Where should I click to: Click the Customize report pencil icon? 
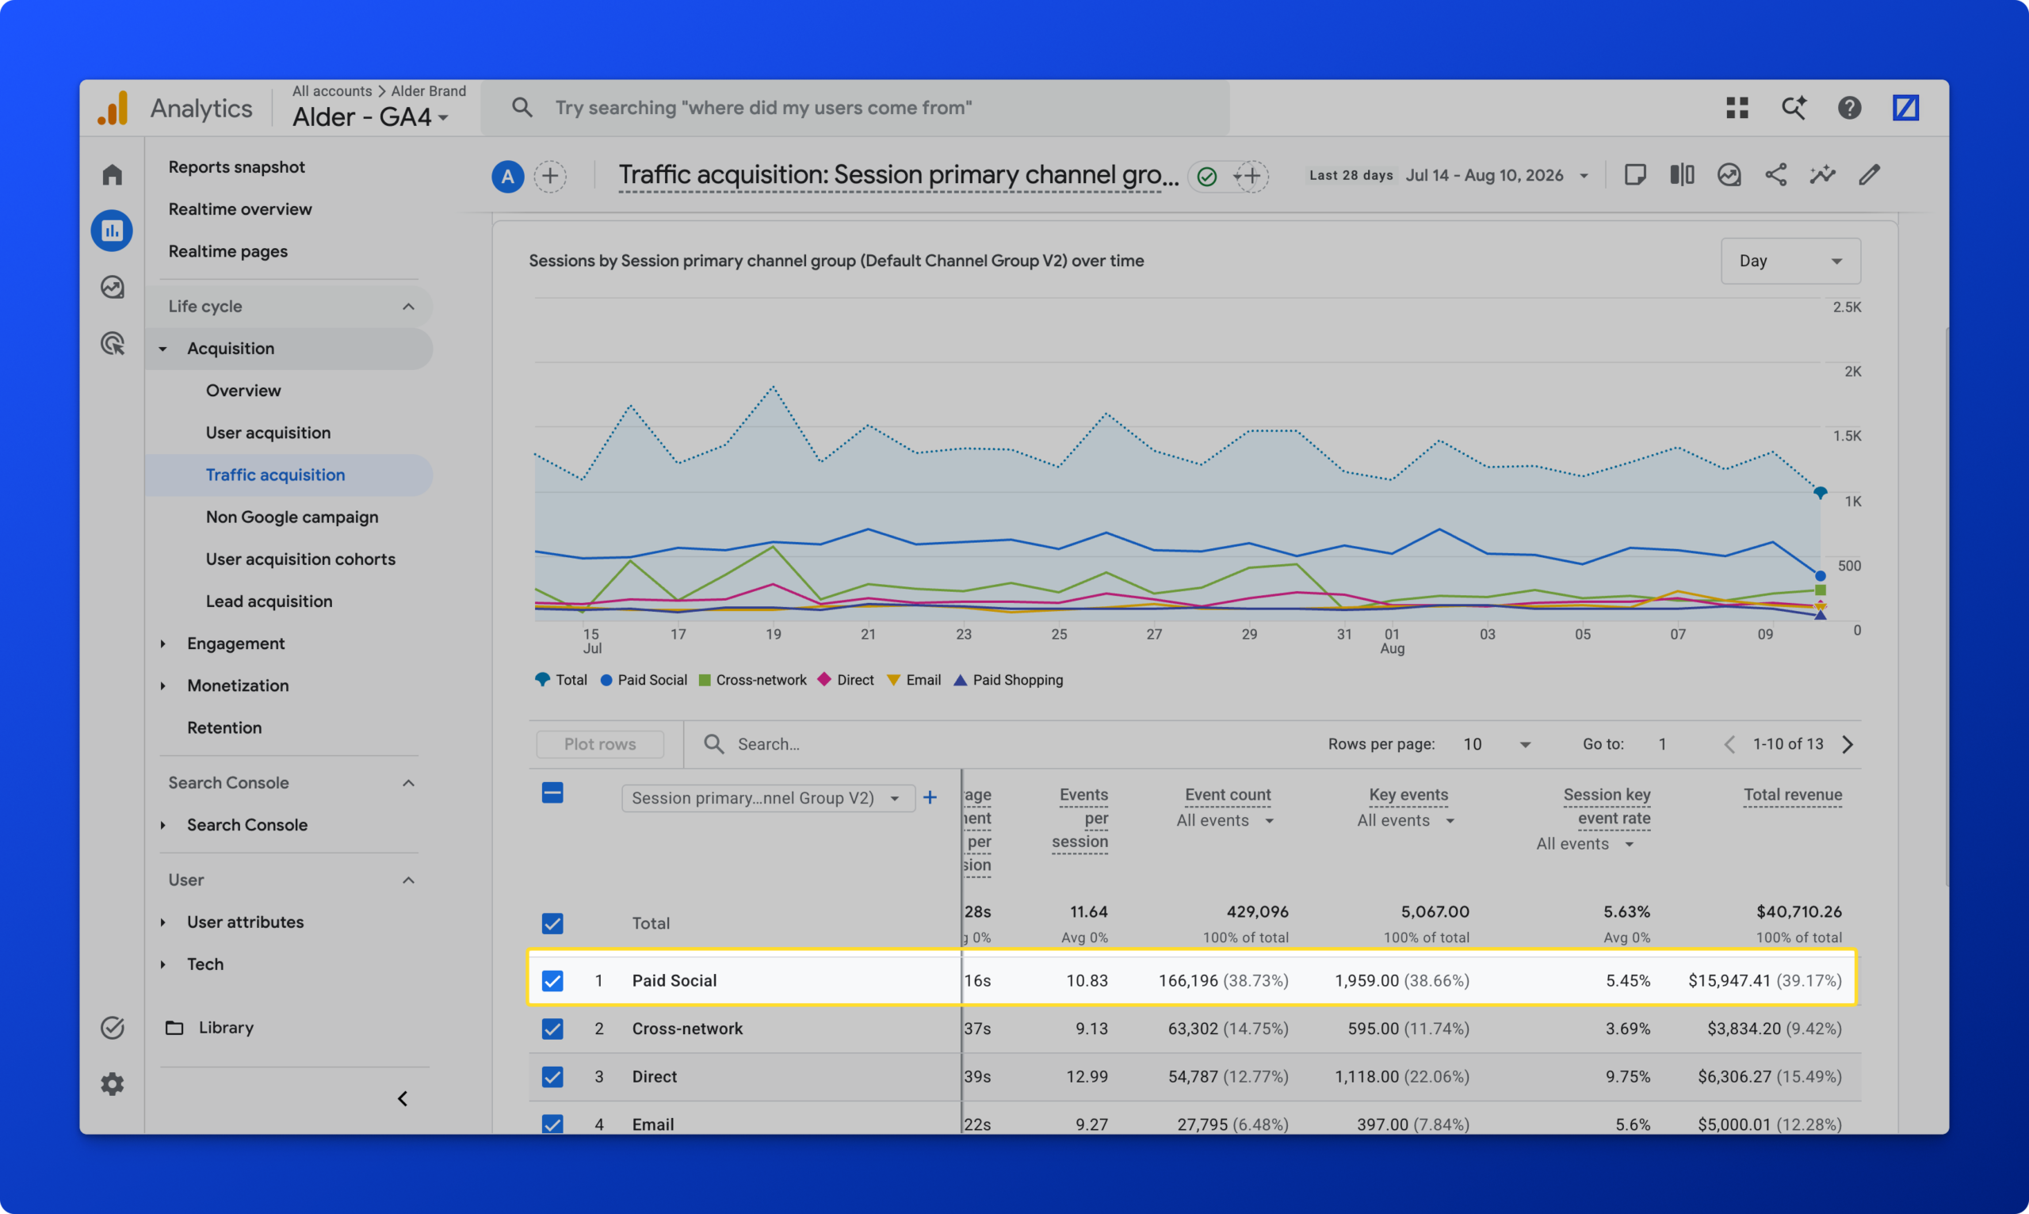[x=1869, y=175]
